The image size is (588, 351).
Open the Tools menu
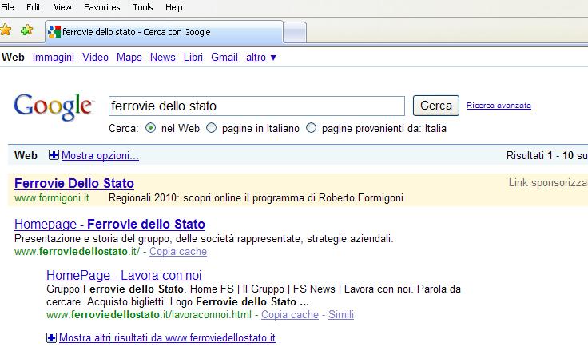click(x=143, y=7)
